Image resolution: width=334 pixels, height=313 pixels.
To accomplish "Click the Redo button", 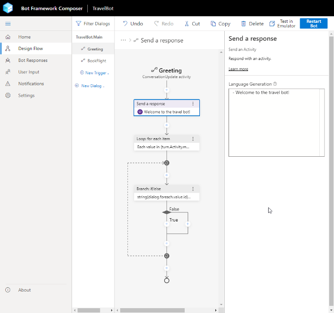I will (x=164, y=24).
